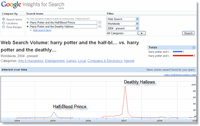The width and height of the screenshot is (200, 126).
Task: Open the Local category link
Action: point(82,61)
